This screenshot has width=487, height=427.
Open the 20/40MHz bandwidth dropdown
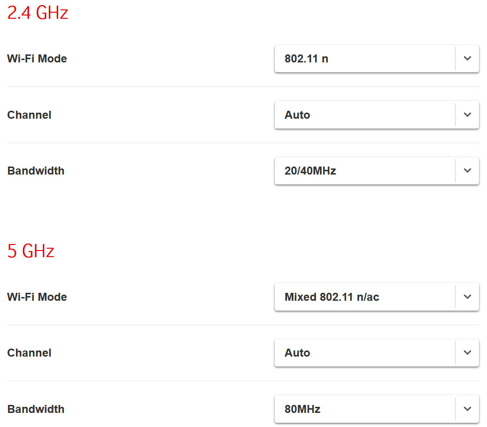(x=364, y=171)
